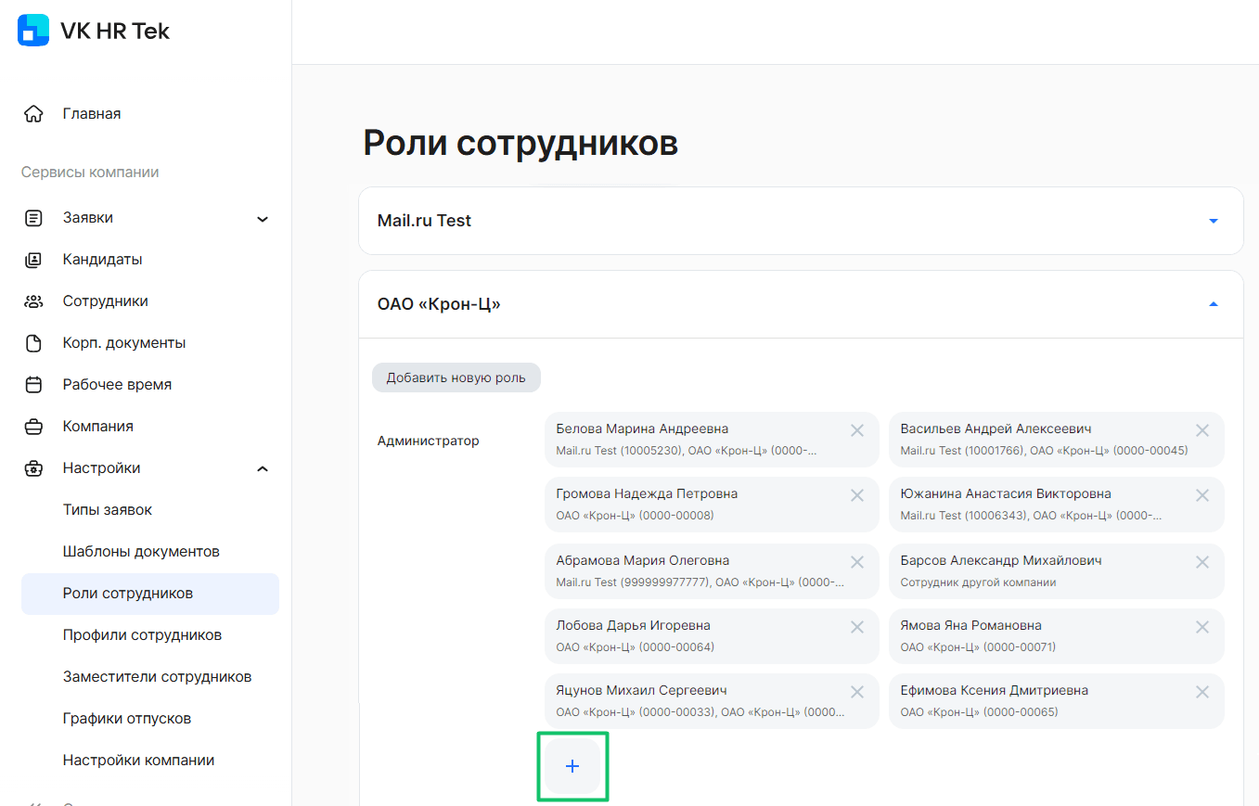Select Абрамова Мария Олеговна name
The image size is (1259, 806).
coord(643,560)
